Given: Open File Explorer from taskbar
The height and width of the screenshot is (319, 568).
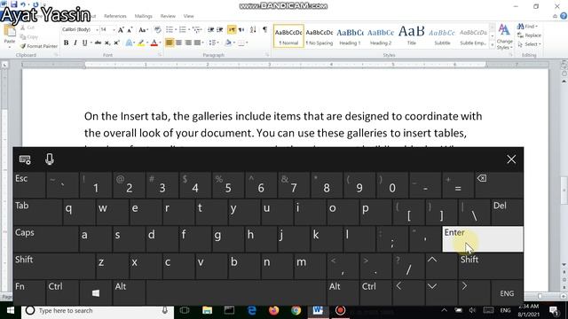Looking at the screenshot, I should pos(207,310).
